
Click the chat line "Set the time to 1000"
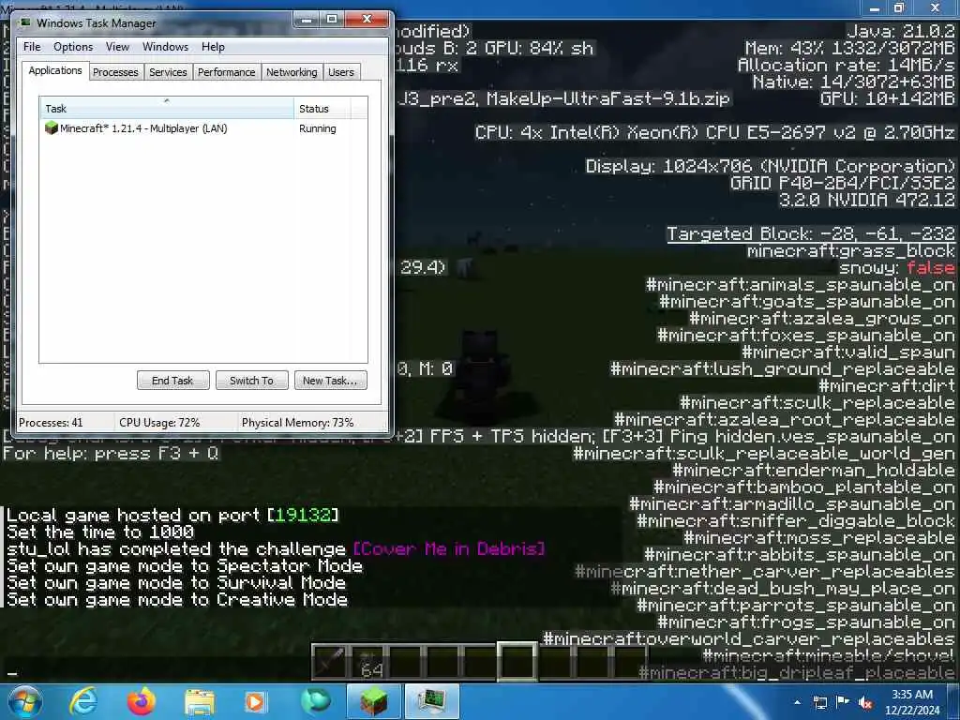tap(100, 532)
